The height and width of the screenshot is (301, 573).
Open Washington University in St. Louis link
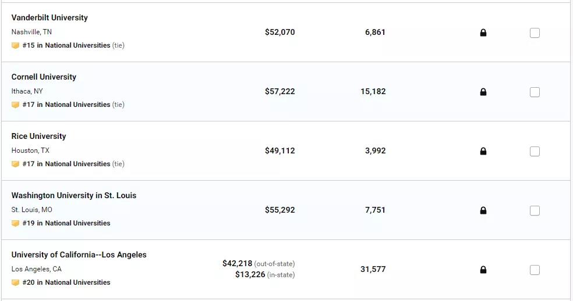click(x=74, y=196)
